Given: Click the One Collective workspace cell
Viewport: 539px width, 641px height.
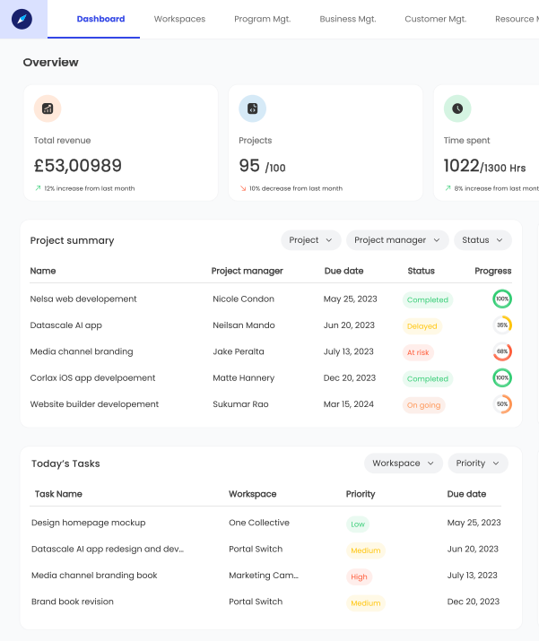Looking at the screenshot, I should tap(259, 523).
